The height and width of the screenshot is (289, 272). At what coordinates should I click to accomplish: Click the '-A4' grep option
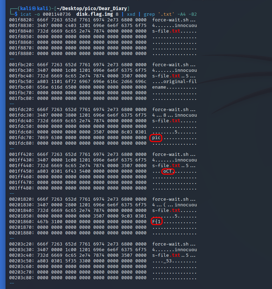coord(184,14)
